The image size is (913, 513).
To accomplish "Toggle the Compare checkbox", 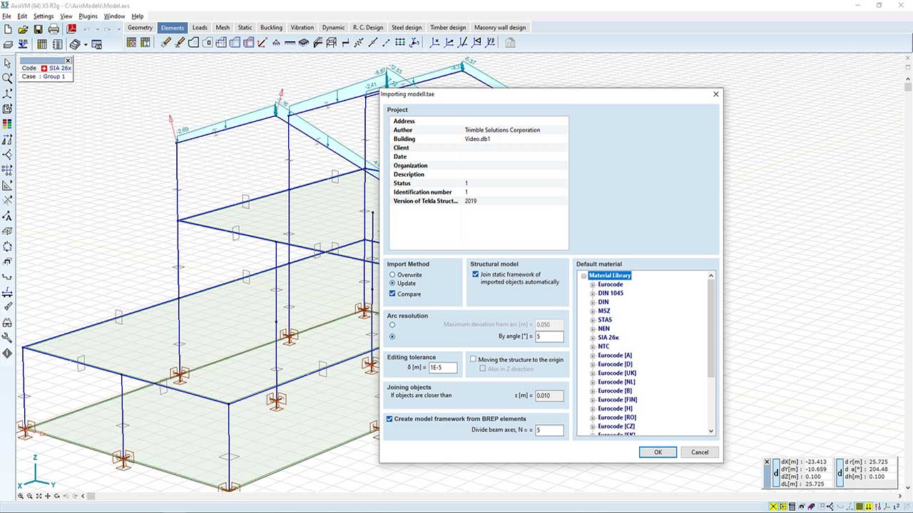I will coord(392,294).
